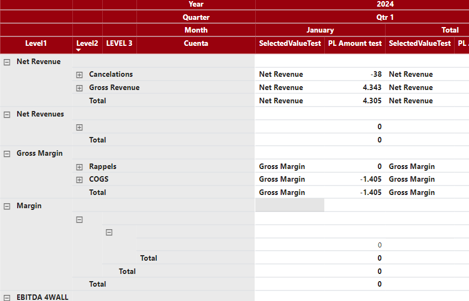Click the Month header label
Image resolution: width=469 pixels, height=301 pixels.
[x=196, y=30]
